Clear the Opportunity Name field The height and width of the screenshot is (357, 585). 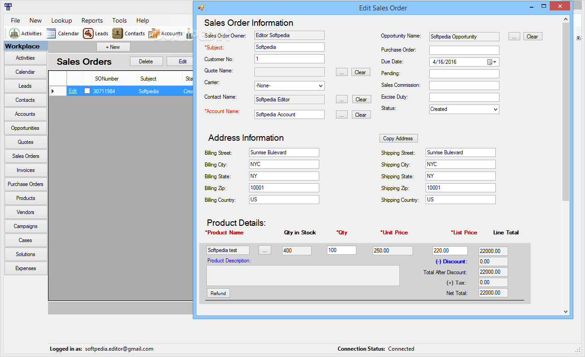click(532, 37)
